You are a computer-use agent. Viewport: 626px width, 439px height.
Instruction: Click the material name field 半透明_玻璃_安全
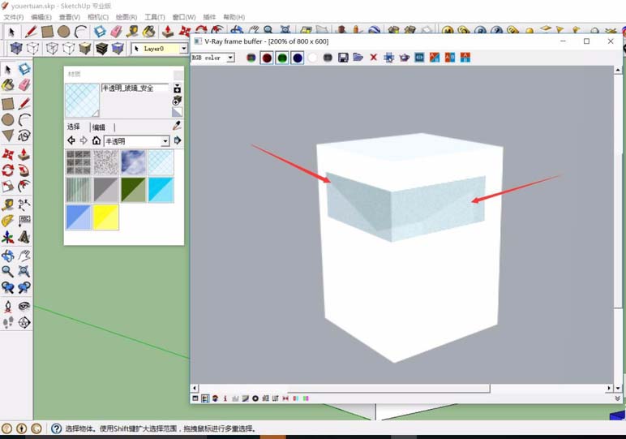135,88
